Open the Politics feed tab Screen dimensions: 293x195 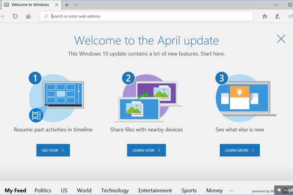coord(43,190)
